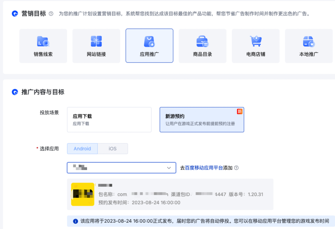Click the 新 badge on 新游预约 card

click(x=239, y=111)
